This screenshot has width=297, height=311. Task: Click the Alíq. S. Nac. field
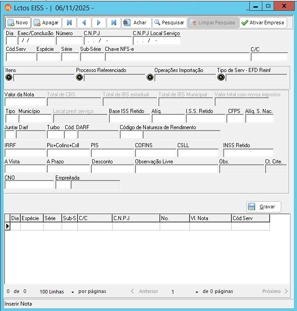pos(260,119)
